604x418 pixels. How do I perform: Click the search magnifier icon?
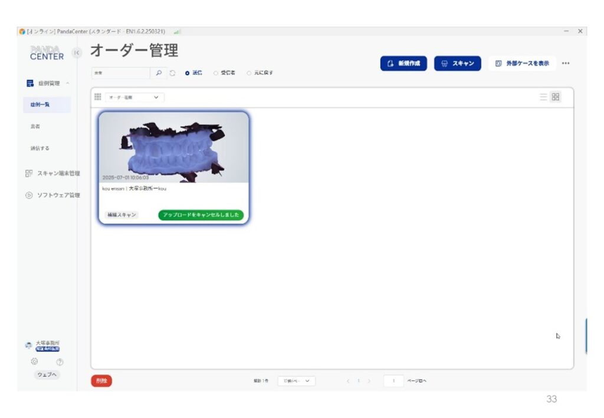tap(159, 73)
